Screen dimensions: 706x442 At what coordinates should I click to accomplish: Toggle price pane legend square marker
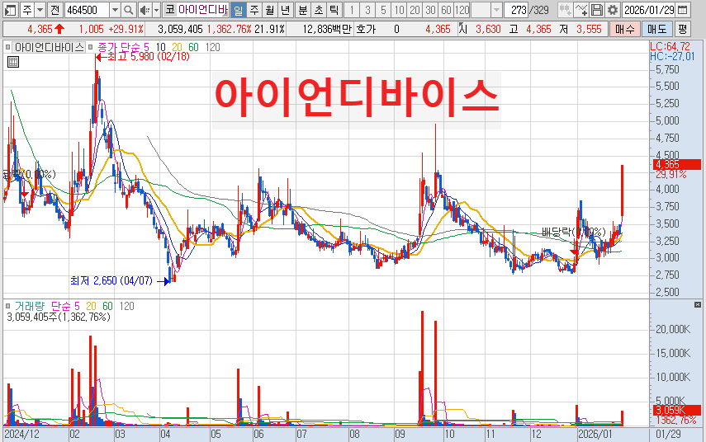(7, 47)
